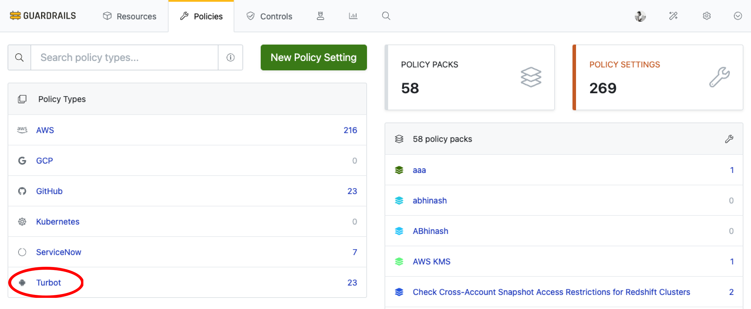
Task: Open the user profile avatar
Action: 640,16
